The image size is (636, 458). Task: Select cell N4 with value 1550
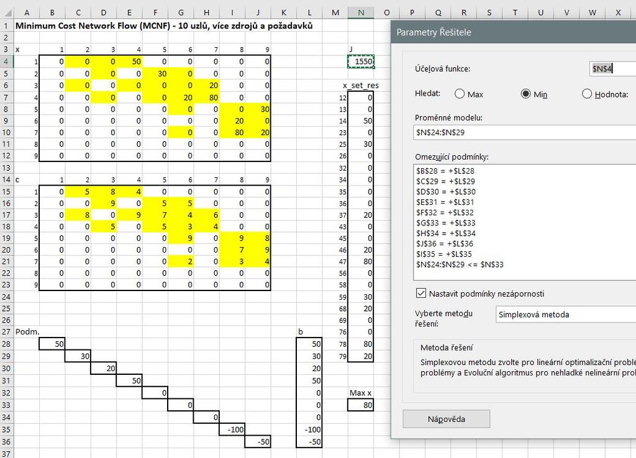[361, 61]
